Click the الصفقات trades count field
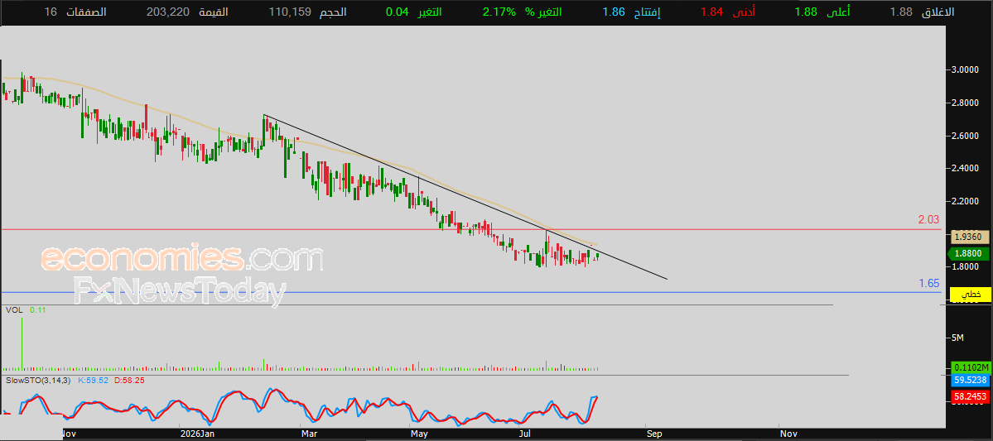The image size is (993, 441). click(75, 12)
